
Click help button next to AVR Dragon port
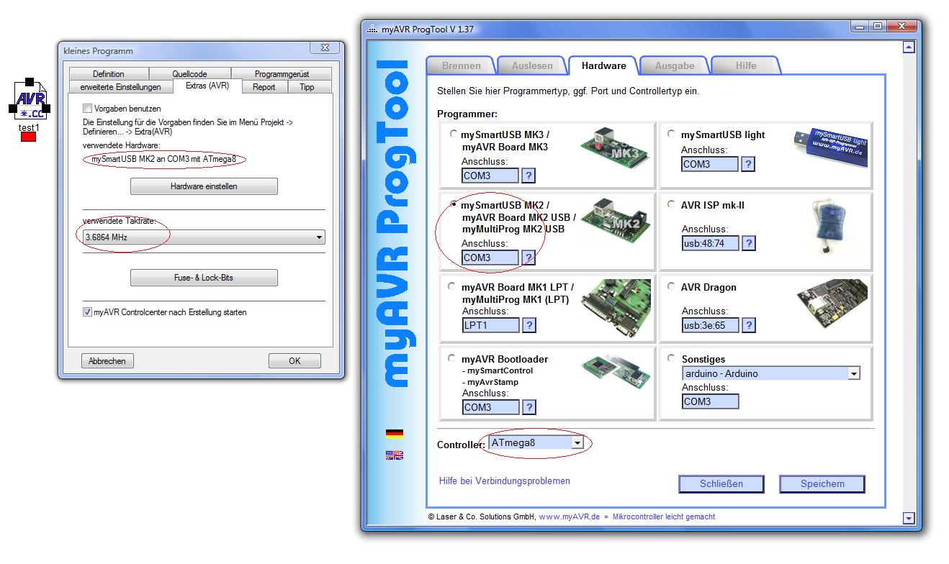click(x=749, y=325)
